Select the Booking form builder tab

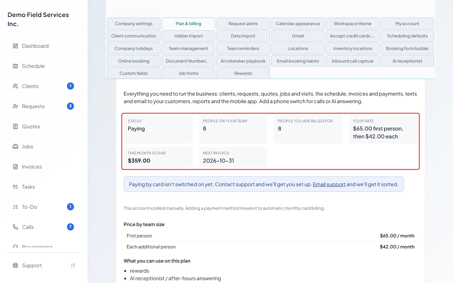click(x=407, y=48)
